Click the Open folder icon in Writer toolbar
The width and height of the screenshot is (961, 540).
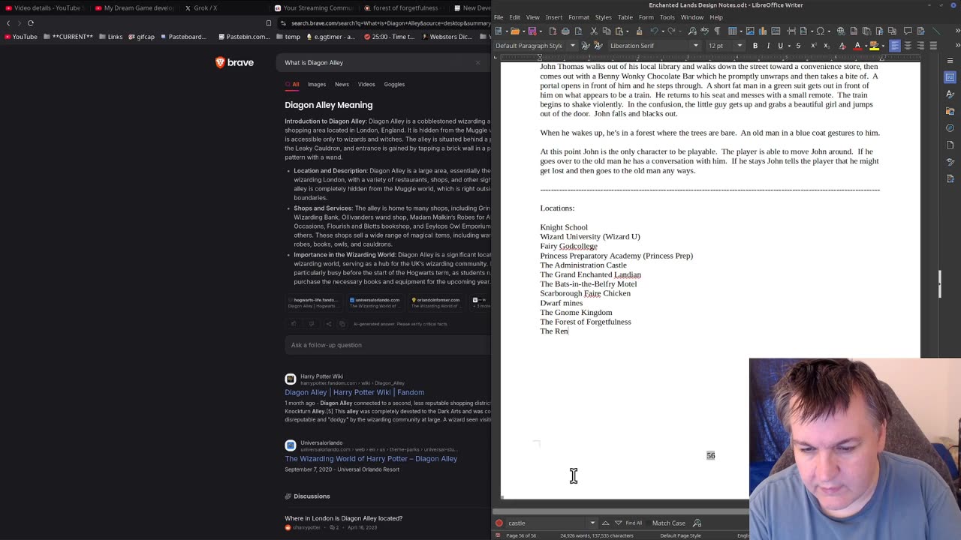click(x=514, y=31)
